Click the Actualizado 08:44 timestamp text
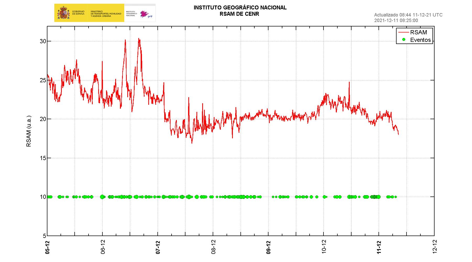472x262 pixels. 408,15
